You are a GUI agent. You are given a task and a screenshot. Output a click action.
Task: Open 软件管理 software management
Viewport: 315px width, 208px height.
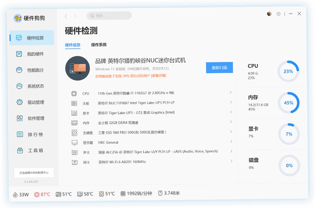click(32, 118)
